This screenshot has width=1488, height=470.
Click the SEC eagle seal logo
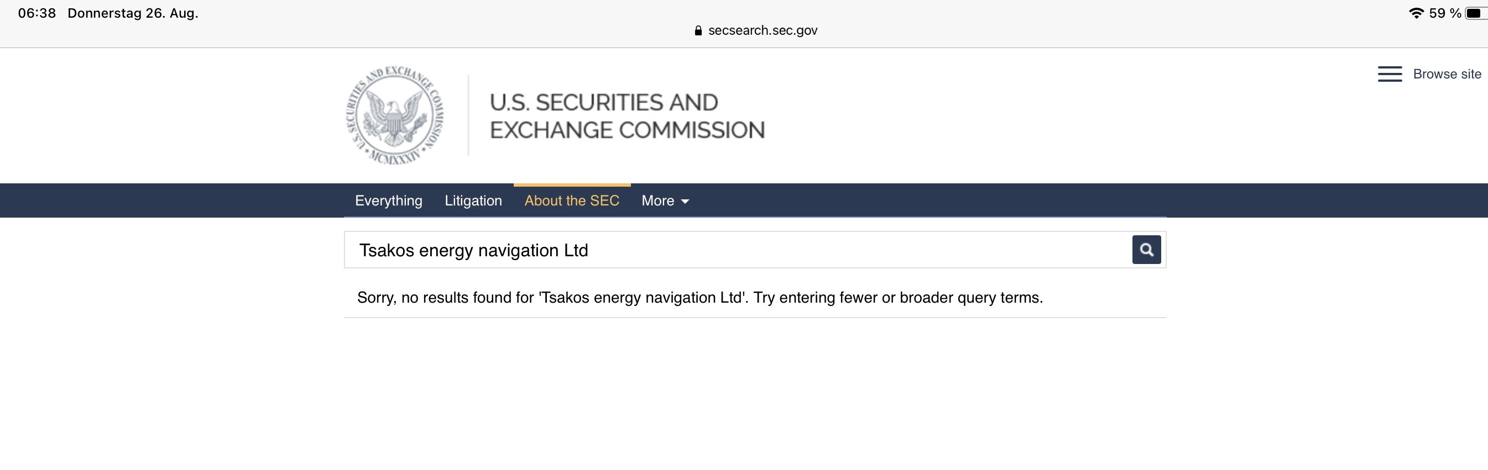pyautogui.click(x=395, y=115)
